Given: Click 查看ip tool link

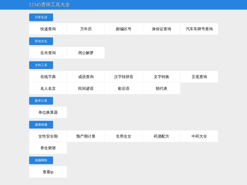Looking at the screenshot, I should pyautogui.click(x=48, y=172).
